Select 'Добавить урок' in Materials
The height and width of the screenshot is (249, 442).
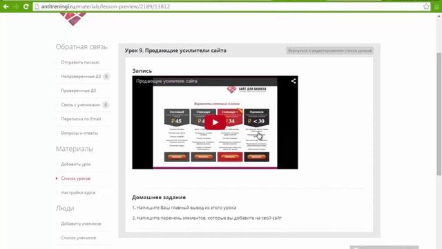(76, 164)
